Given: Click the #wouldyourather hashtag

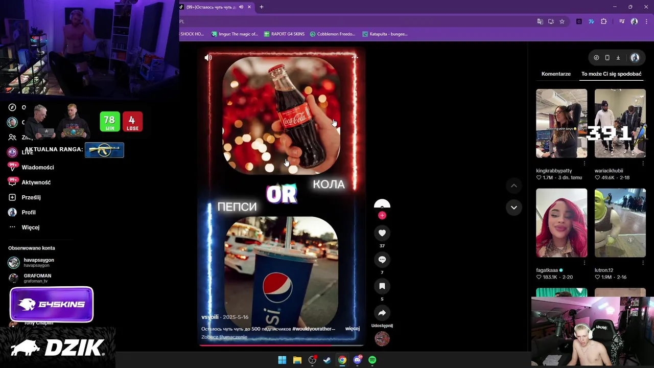Looking at the screenshot, I should coord(314,329).
